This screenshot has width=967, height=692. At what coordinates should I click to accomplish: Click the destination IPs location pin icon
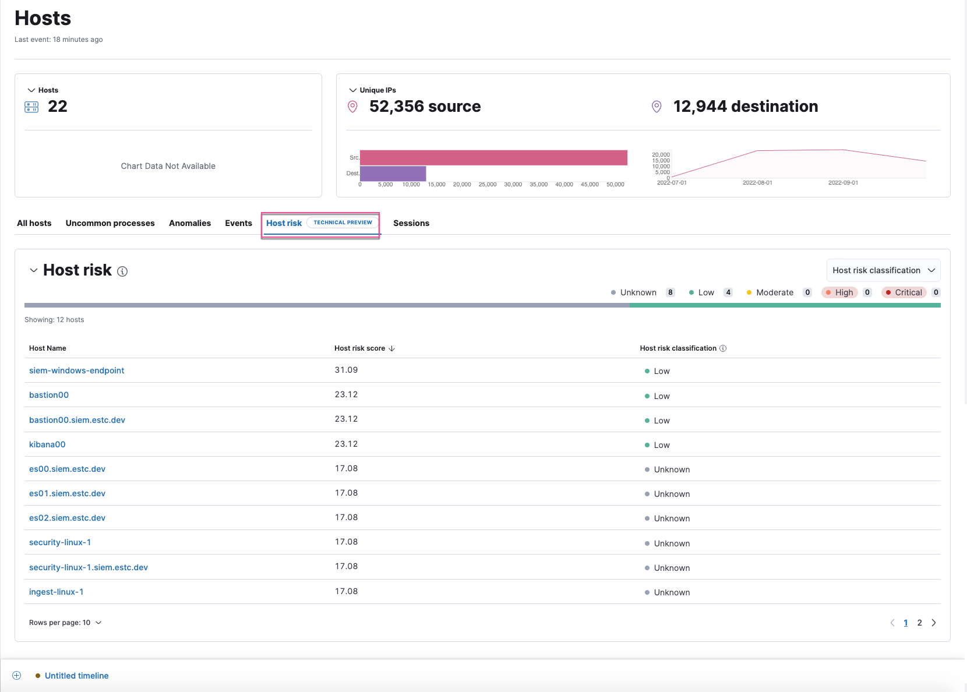pos(657,107)
